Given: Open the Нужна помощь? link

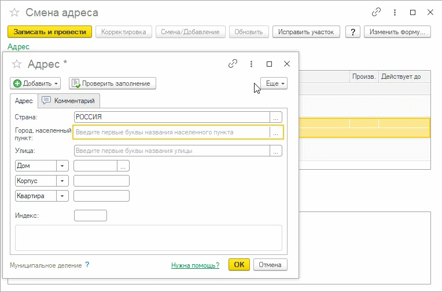Looking at the screenshot, I should (195, 265).
